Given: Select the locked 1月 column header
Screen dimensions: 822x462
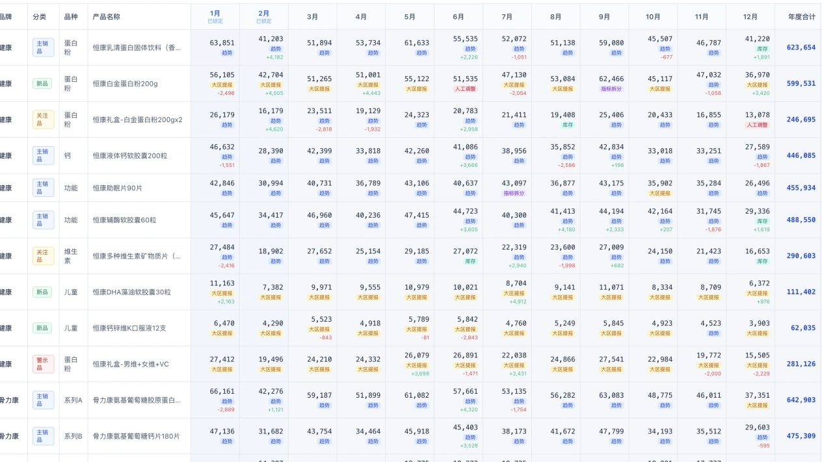Looking at the screenshot, I should [215, 16].
